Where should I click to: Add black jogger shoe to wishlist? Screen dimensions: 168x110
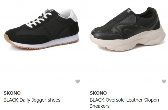[x=78, y=81]
